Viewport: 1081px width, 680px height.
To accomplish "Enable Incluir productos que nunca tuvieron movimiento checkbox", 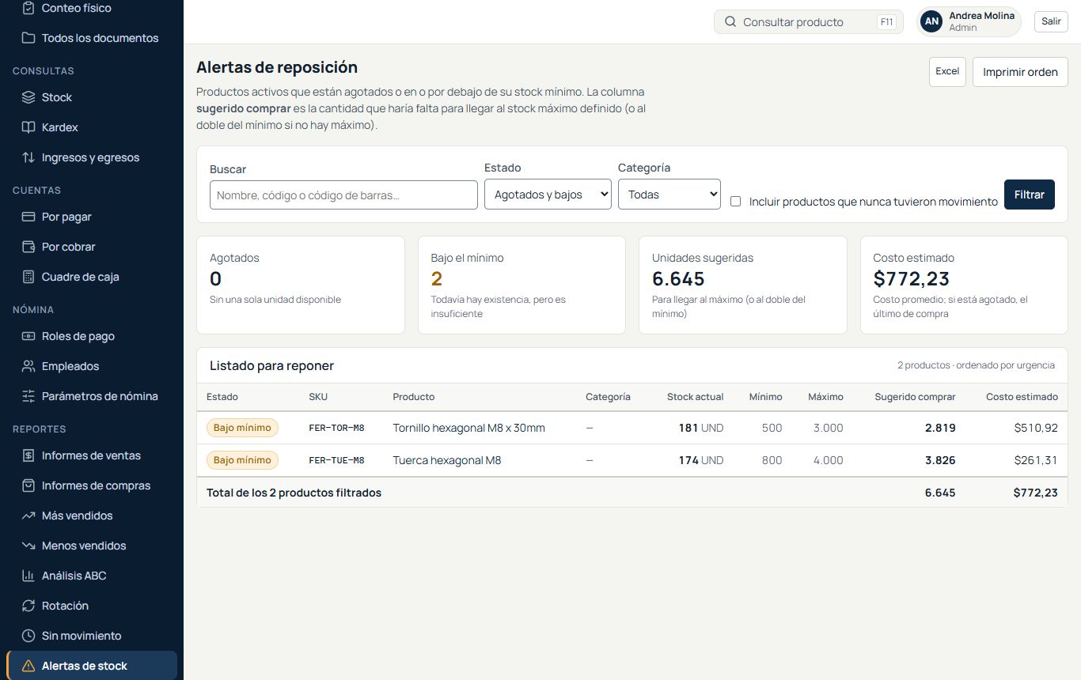I will (735, 202).
